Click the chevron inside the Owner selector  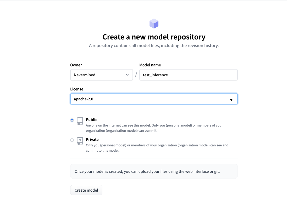(128, 75)
